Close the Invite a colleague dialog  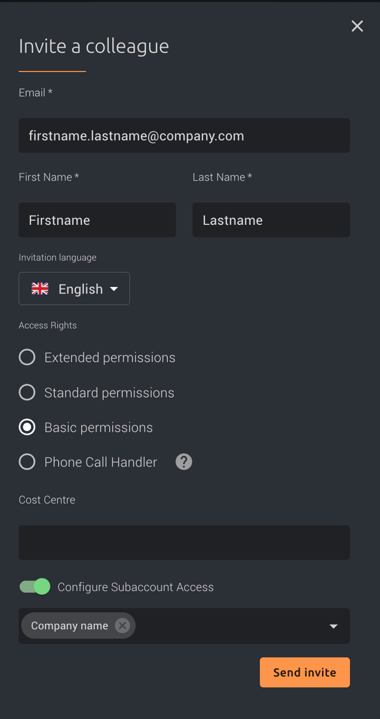click(357, 26)
